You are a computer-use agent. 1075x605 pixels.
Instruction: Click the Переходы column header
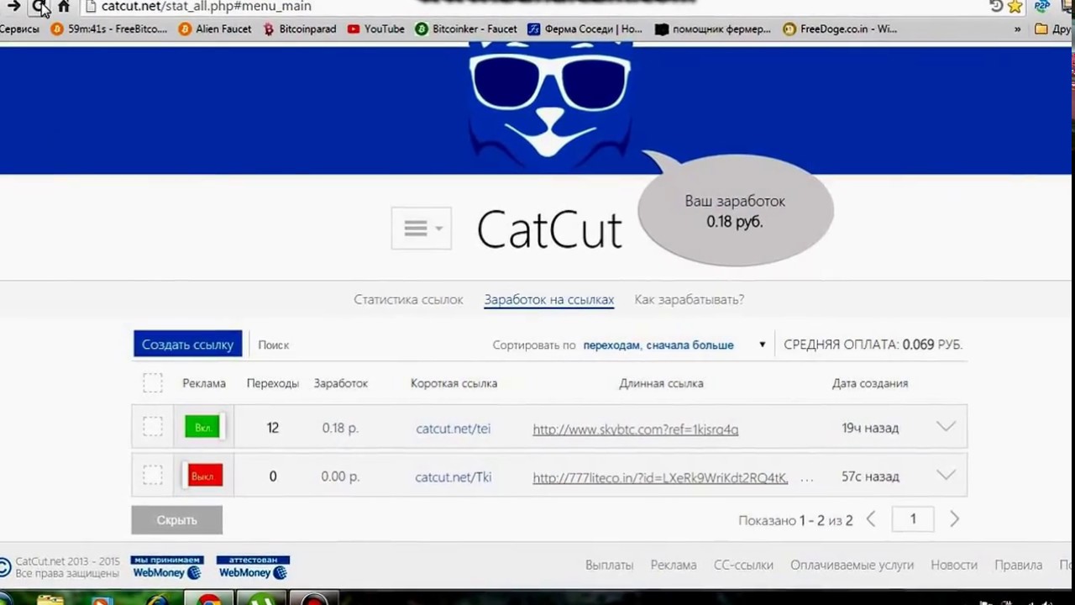(273, 383)
